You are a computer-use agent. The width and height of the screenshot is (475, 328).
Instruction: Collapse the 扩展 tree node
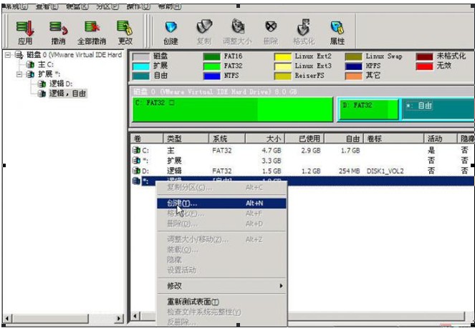pyautogui.click(x=19, y=74)
